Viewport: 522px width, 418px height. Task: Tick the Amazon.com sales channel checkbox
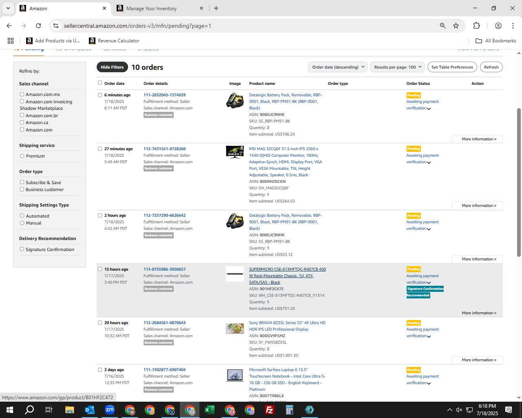click(x=22, y=129)
